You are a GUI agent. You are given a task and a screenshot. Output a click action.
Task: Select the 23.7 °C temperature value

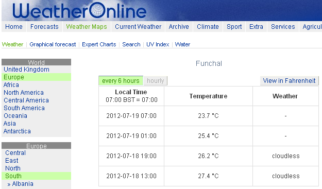(208, 116)
